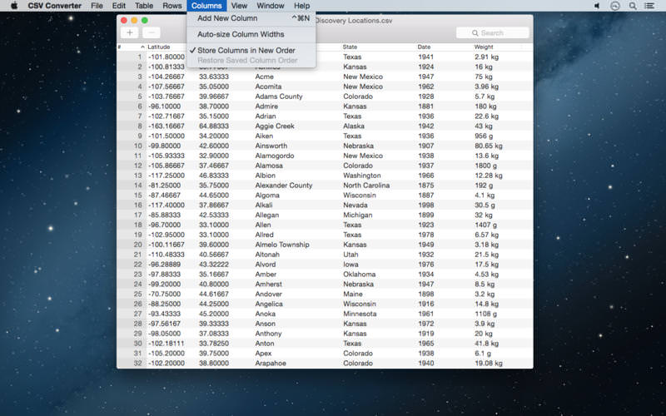Image resolution: width=666 pixels, height=416 pixels.
Task: Select cell 'Acme'
Action: point(264,77)
